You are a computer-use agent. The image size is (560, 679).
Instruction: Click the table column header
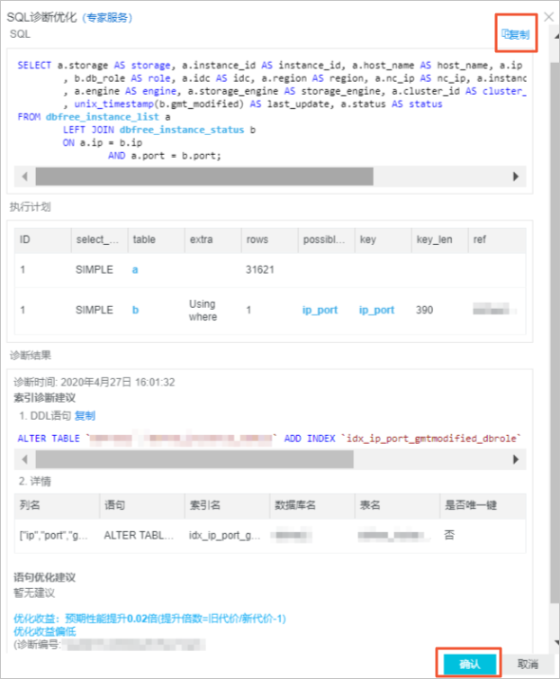pyautogui.click(x=157, y=240)
